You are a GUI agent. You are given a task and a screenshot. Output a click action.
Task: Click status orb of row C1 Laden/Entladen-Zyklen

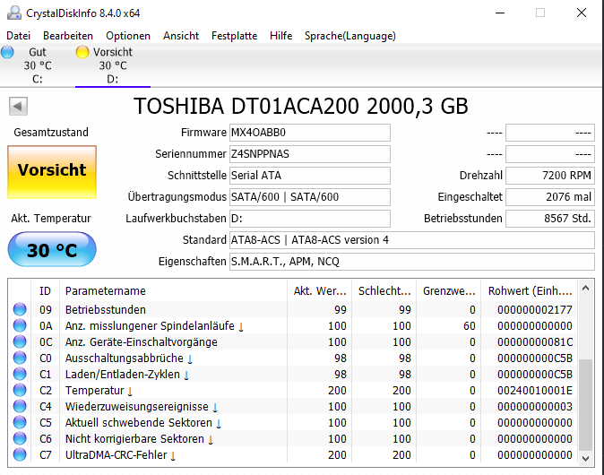20,374
